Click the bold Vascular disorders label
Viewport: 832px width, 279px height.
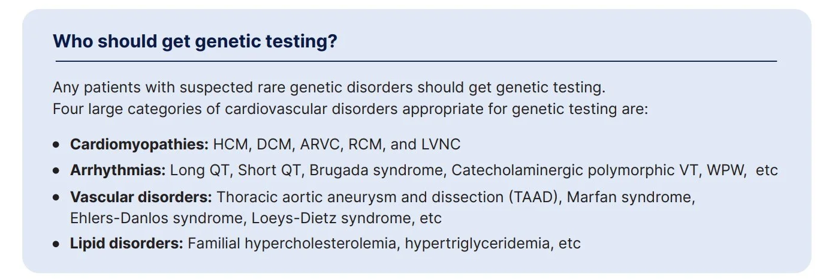(141, 197)
